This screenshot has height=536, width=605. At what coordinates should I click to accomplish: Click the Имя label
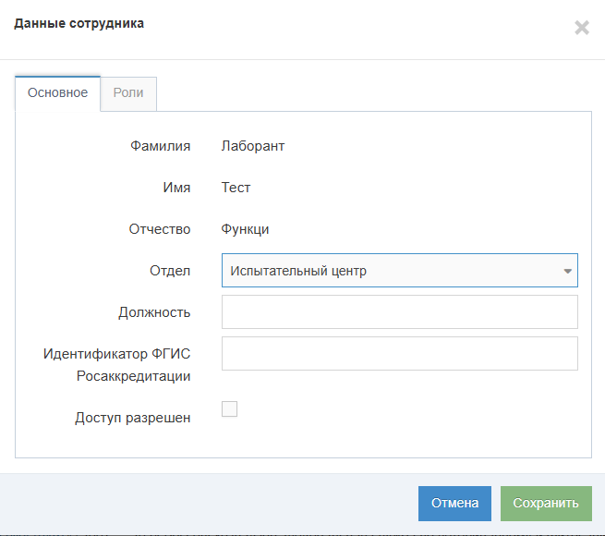(176, 188)
